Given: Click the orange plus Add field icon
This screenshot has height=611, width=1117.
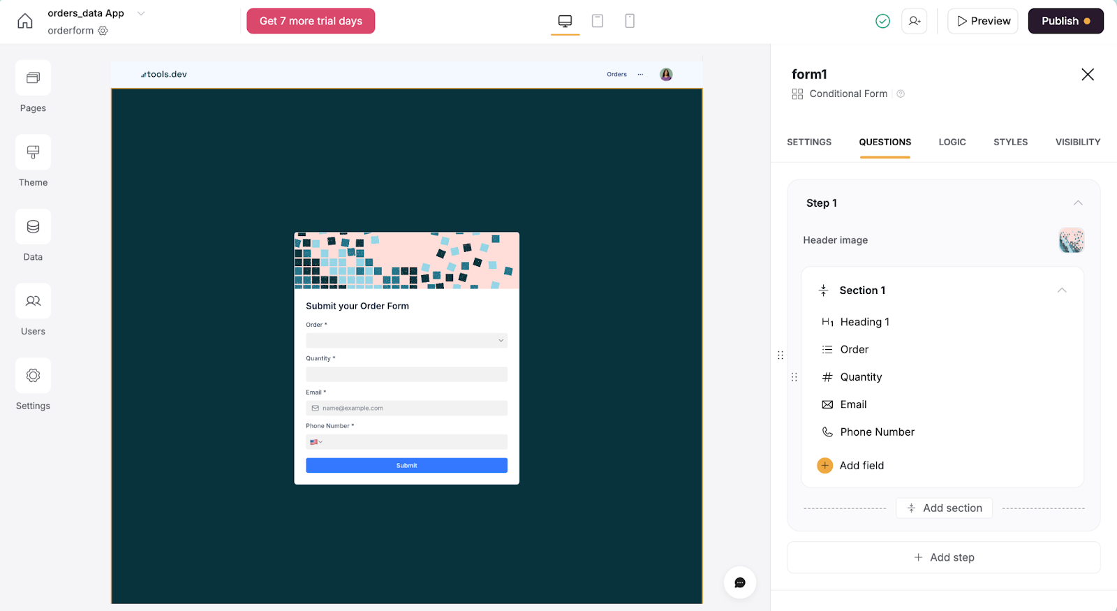Looking at the screenshot, I should [825, 466].
